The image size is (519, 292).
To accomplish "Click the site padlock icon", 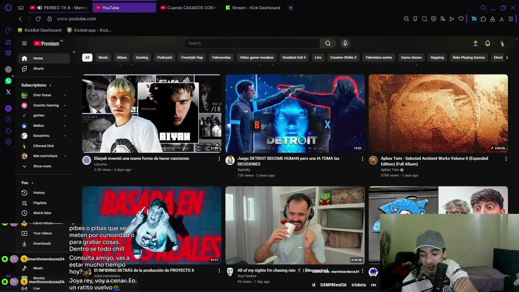I will (49, 19).
